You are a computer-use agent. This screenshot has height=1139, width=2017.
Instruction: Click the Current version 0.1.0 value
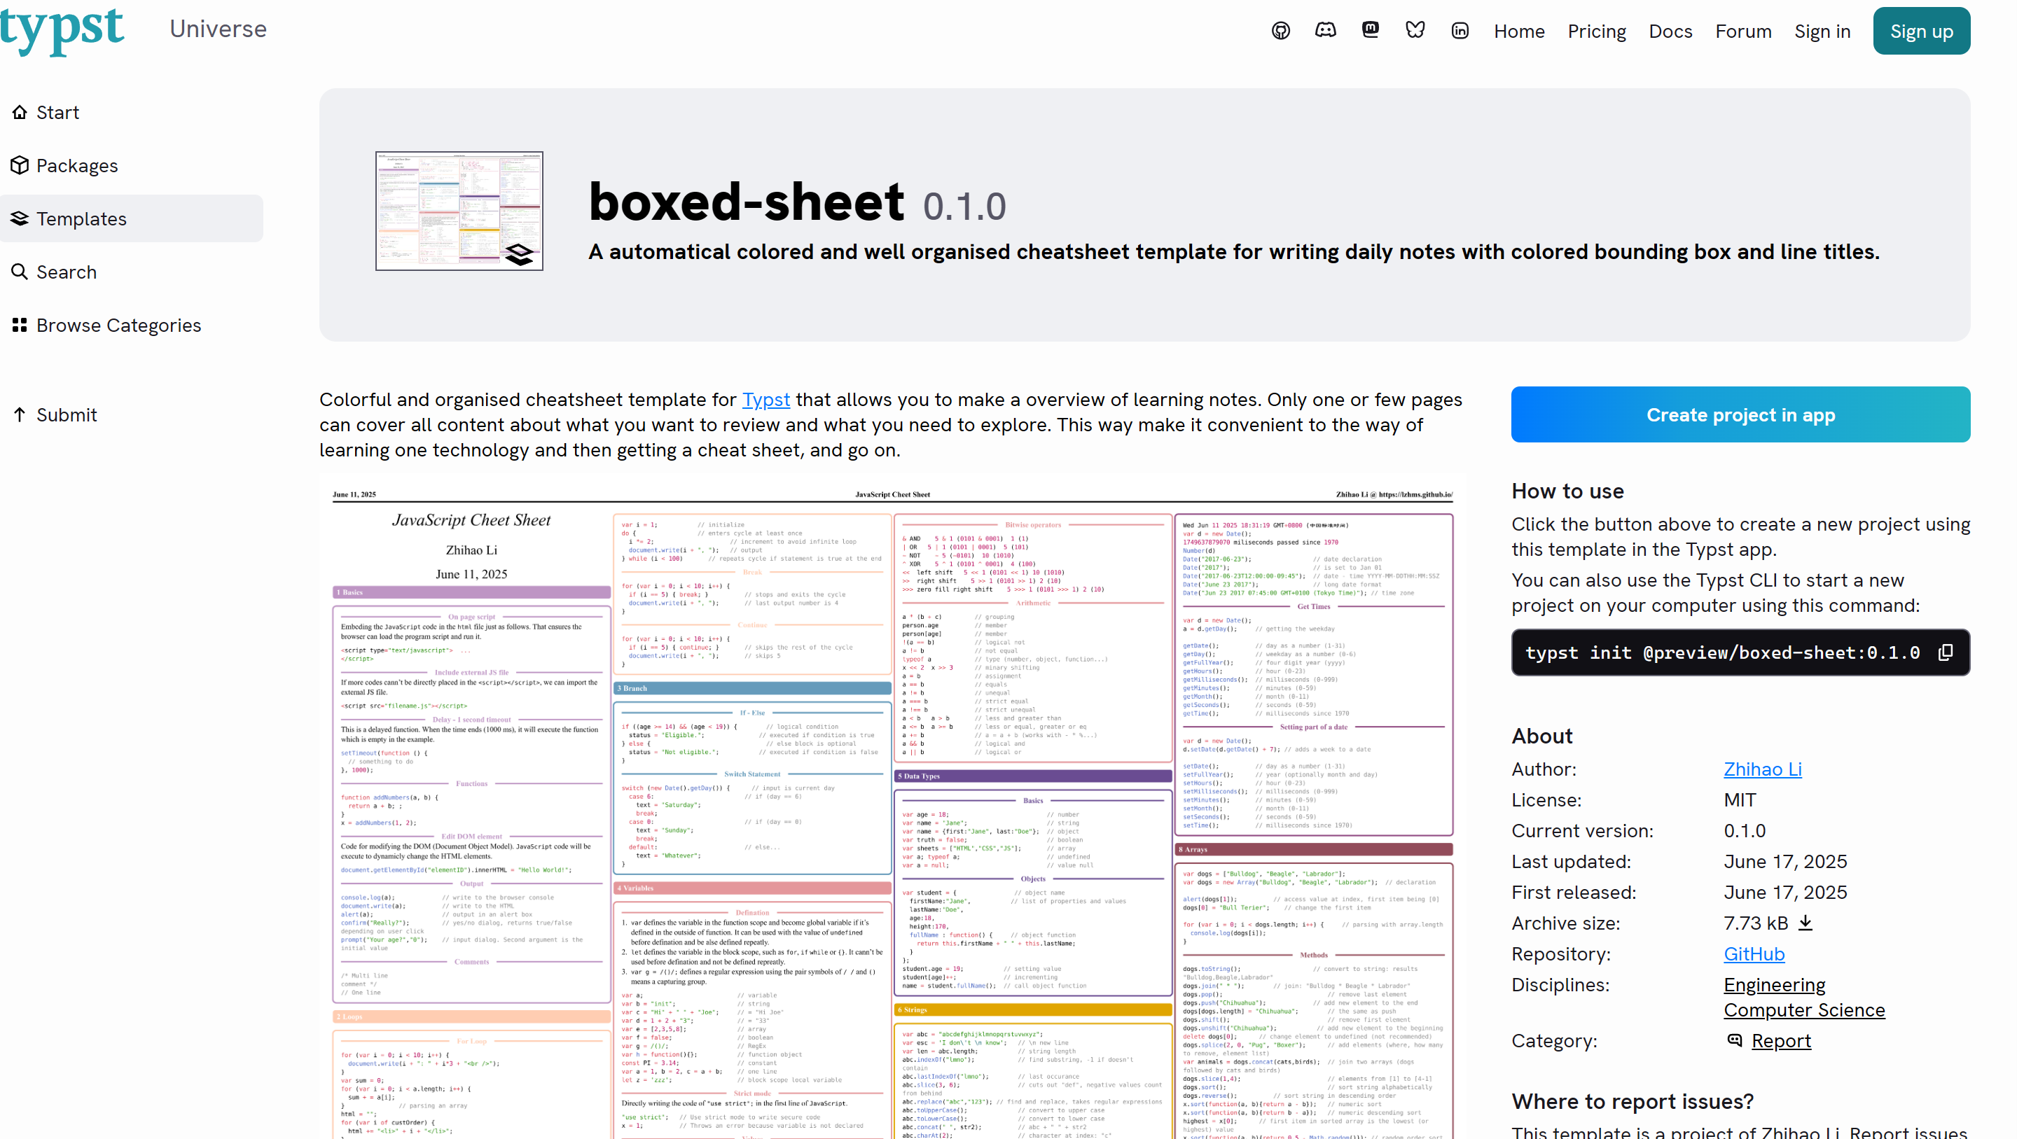[1744, 830]
